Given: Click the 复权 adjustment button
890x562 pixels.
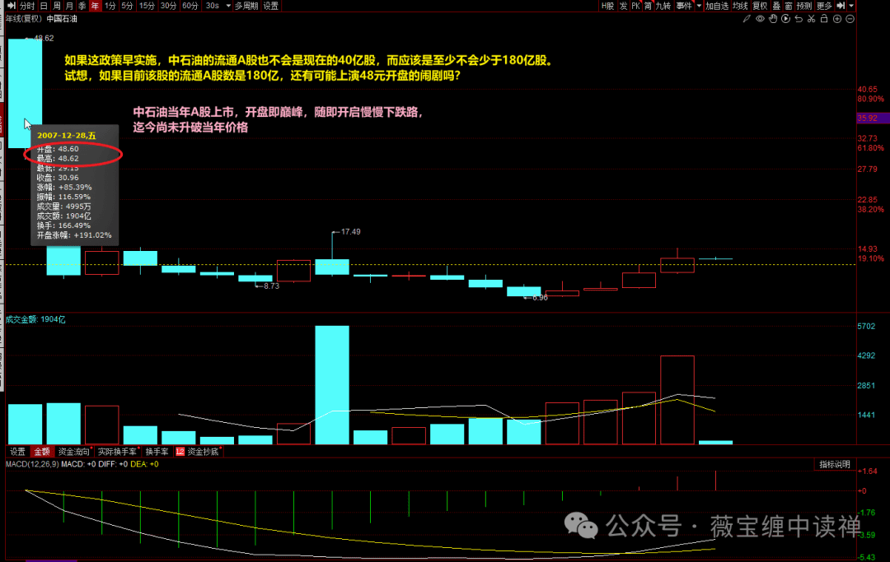Looking at the screenshot, I should click(x=760, y=6).
